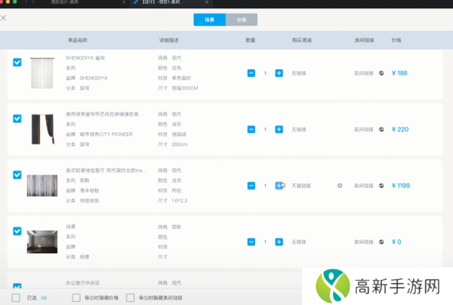This screenshot has width=453, height=305.
Task: Click the selected count 48
Action: coord(44,297)
